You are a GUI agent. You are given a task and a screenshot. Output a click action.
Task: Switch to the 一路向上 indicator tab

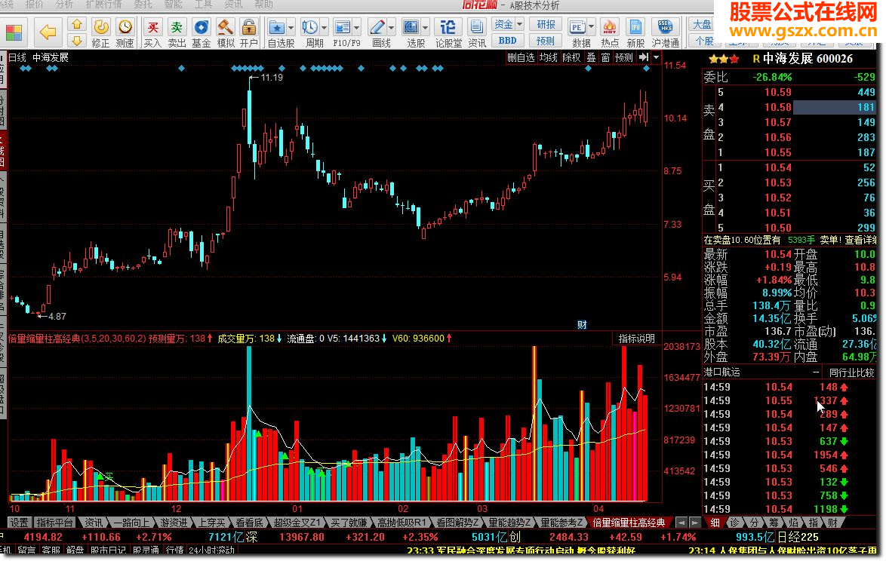pos(131,523)
